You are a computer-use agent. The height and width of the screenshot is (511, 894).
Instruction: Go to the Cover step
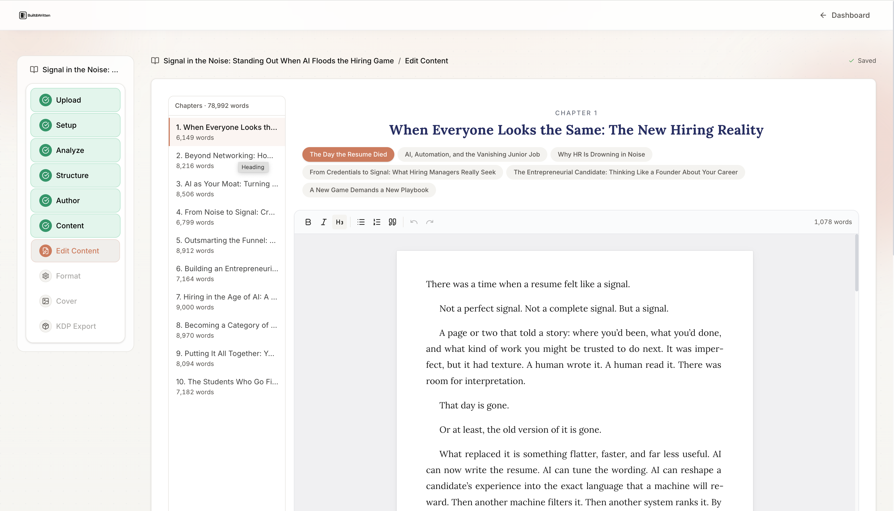pos(66,301)
